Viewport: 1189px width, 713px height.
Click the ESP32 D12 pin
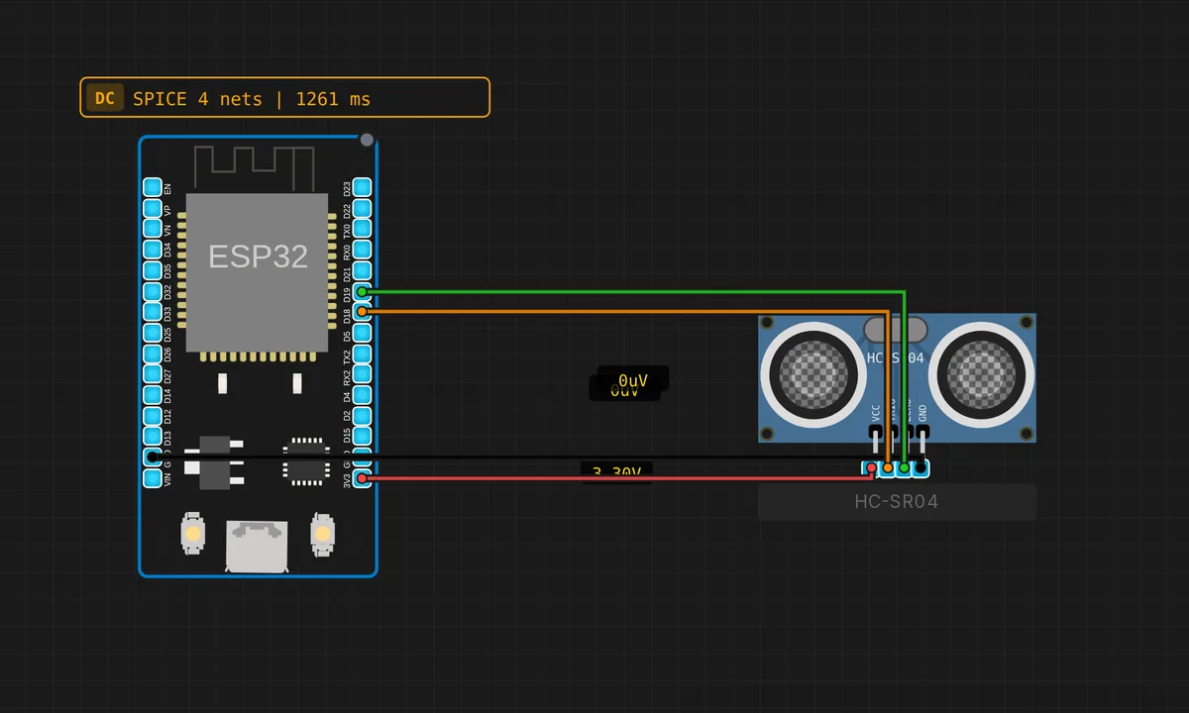coord(152,416)
